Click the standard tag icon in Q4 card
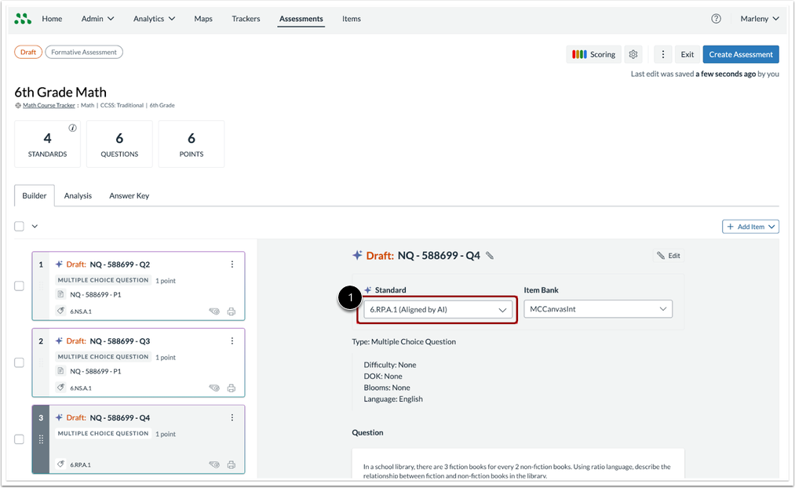 pyautogui.click(x=61, y=464)
